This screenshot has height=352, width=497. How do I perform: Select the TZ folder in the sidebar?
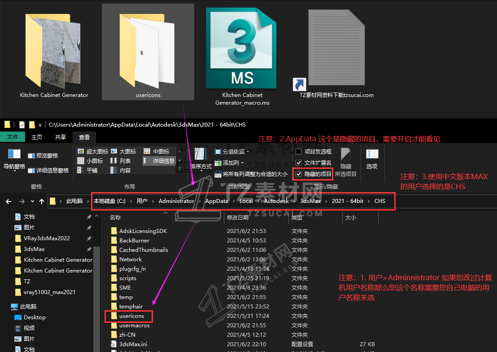click(26, 281)
